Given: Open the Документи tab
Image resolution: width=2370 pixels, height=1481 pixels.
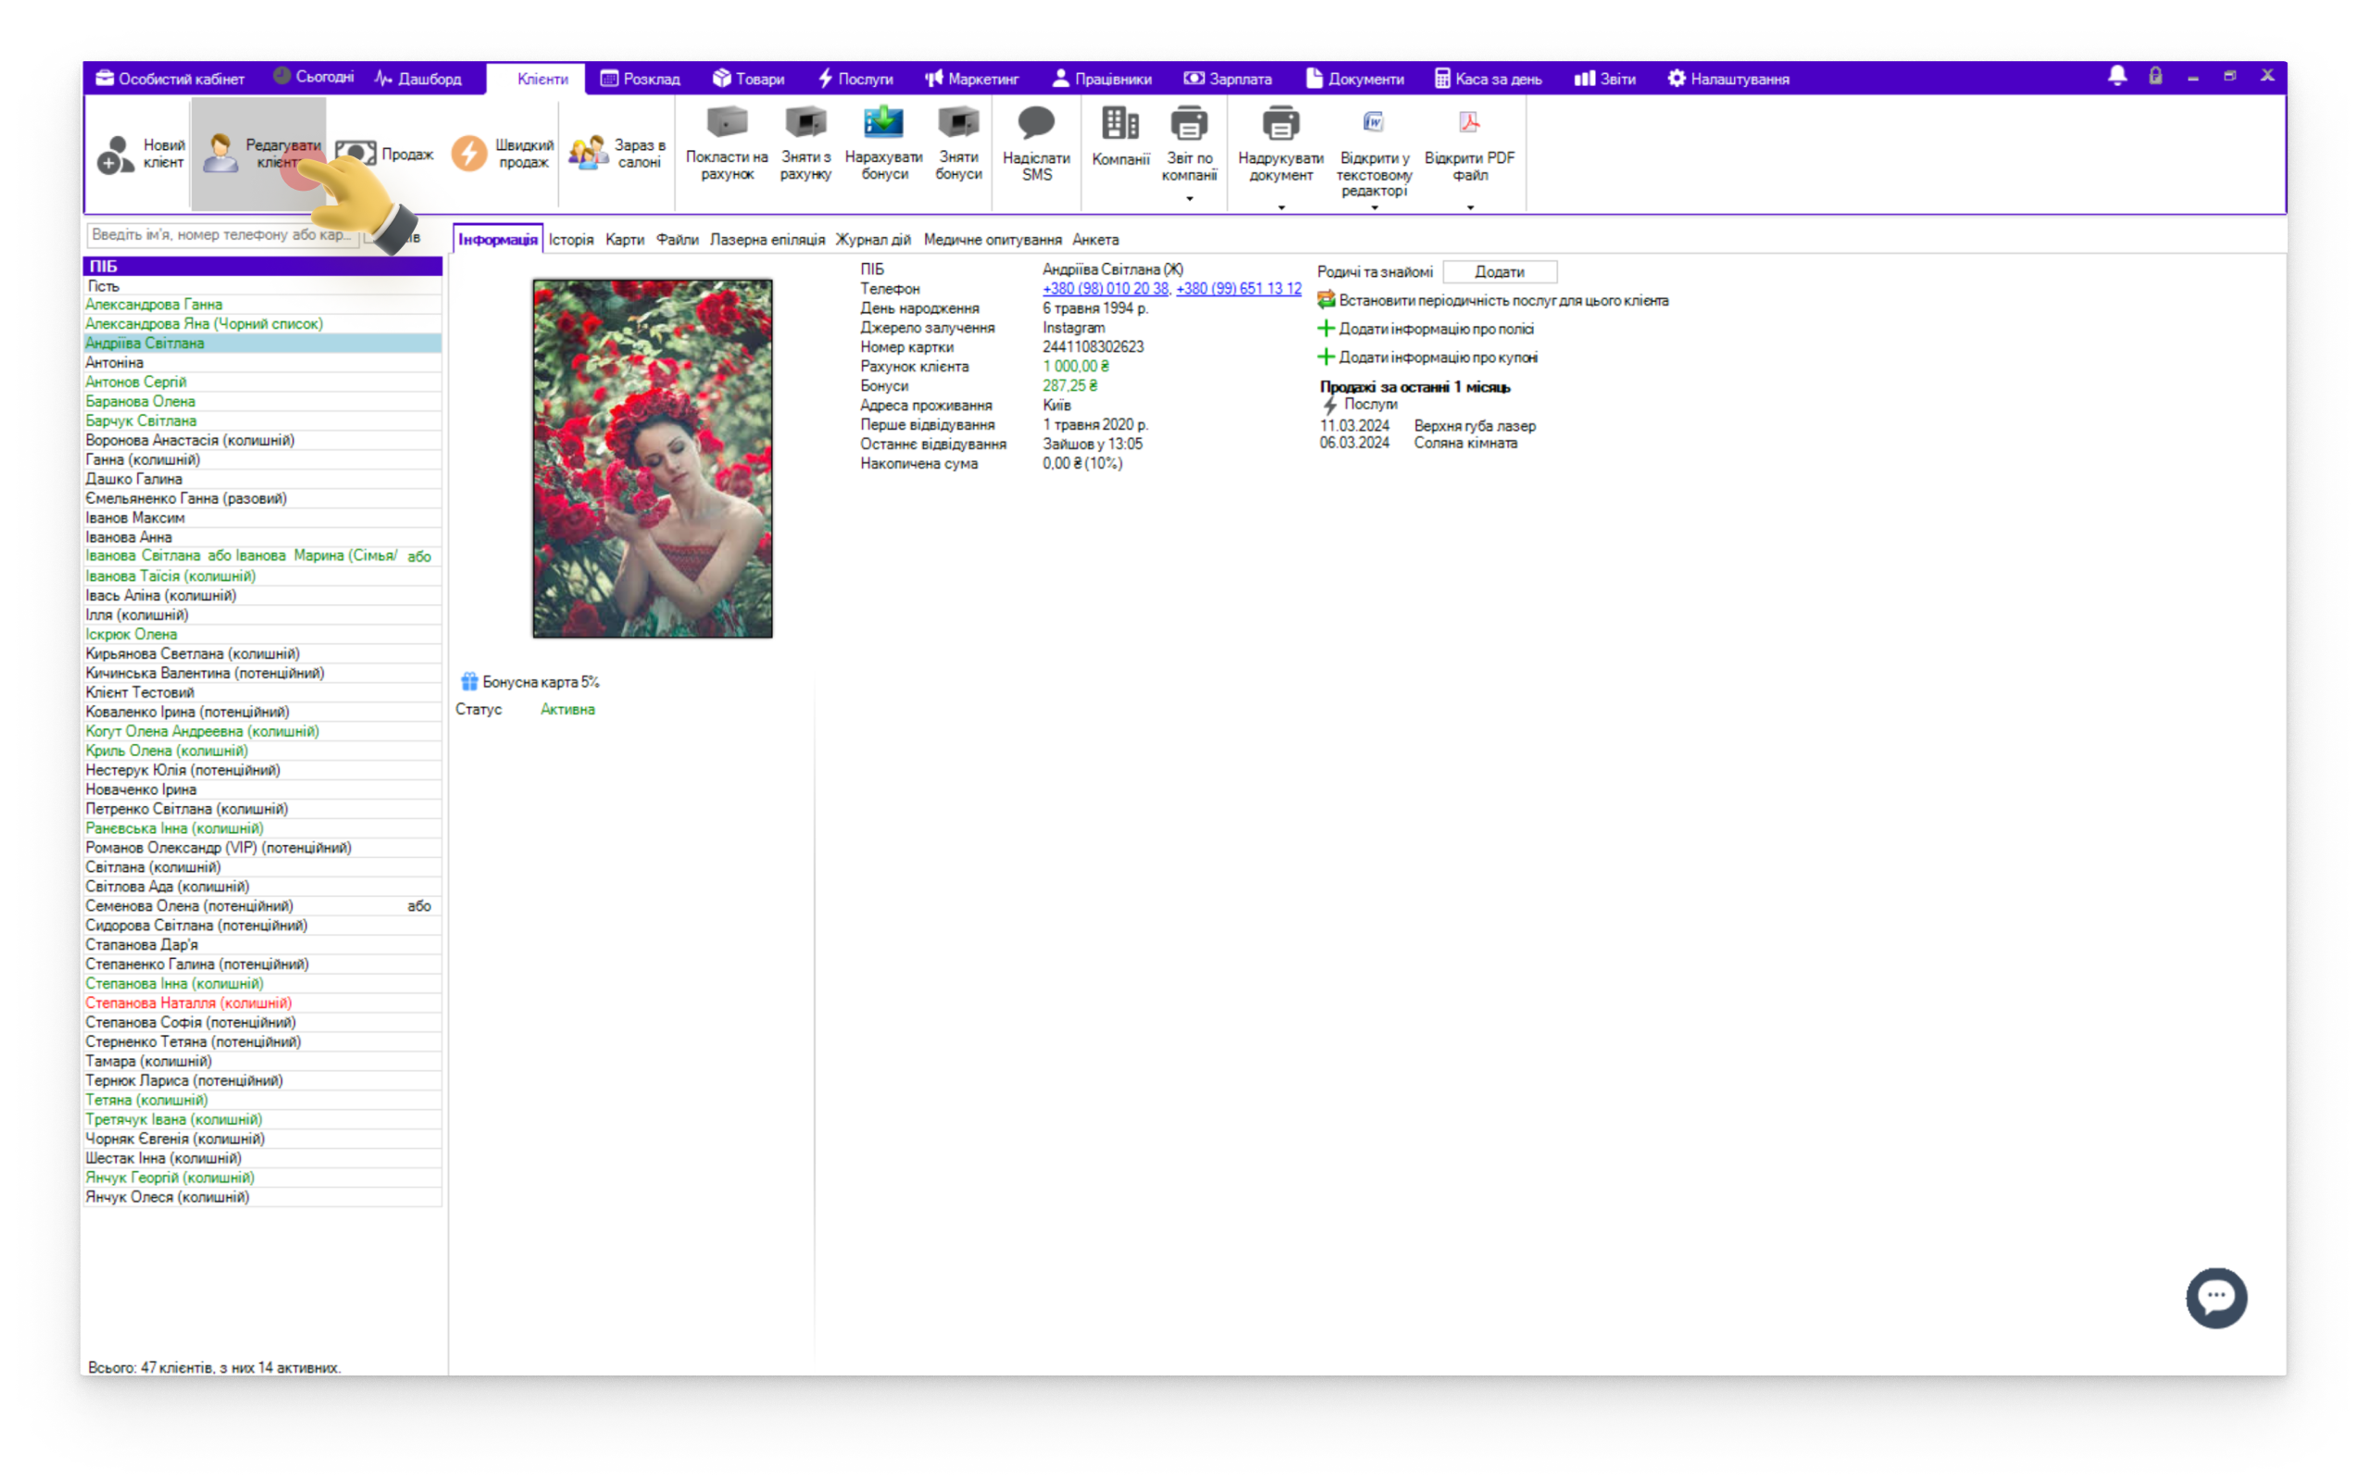Looking at the screenshot, I should pos(1355,79).
